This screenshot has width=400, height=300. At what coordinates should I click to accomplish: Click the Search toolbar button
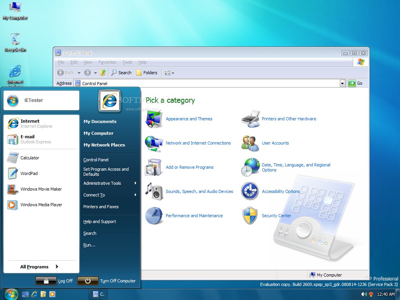click(121, 73)
